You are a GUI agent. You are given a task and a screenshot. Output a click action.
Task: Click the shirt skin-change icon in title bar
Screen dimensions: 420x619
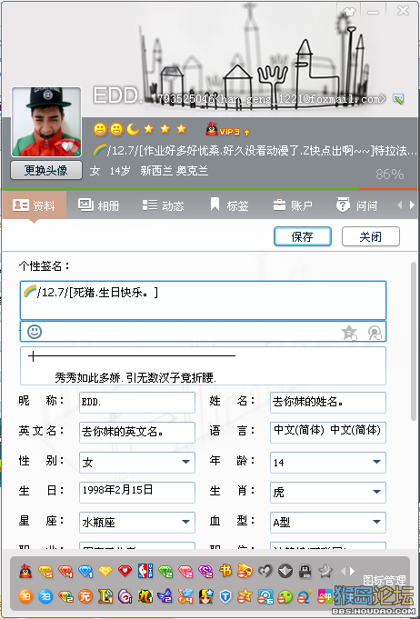pyautogui.click(x=350, y=12)
